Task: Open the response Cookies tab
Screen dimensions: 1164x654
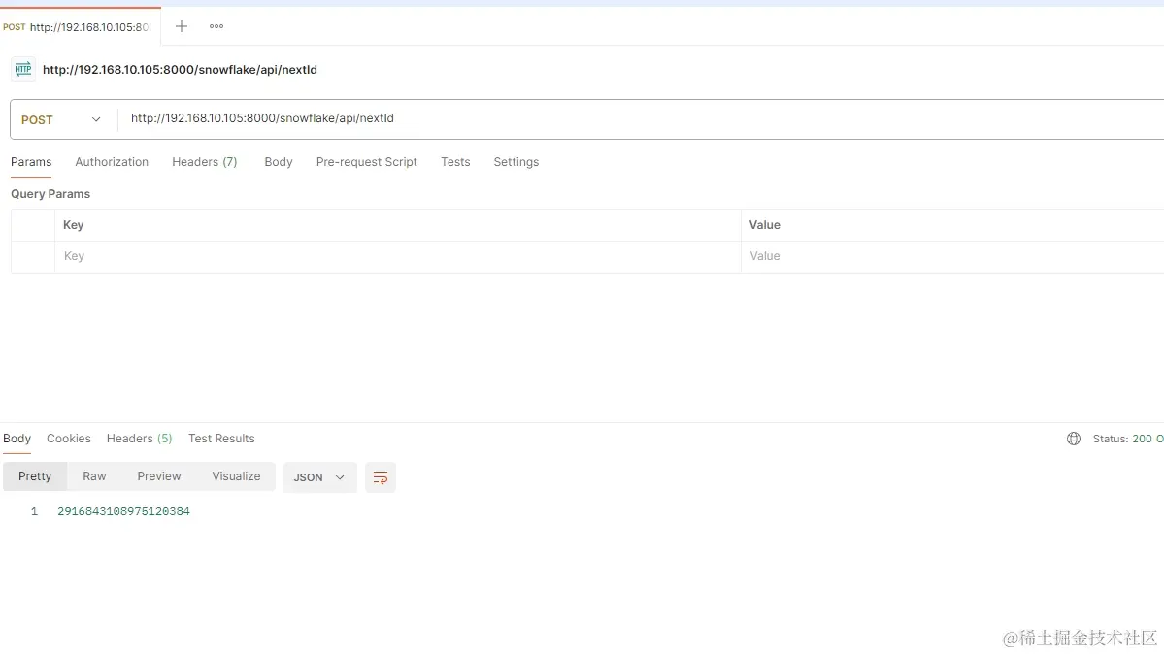Action: 68,438
